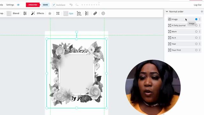
Task: Click the rotation handle above the image
Action: [x=76, y=32]
